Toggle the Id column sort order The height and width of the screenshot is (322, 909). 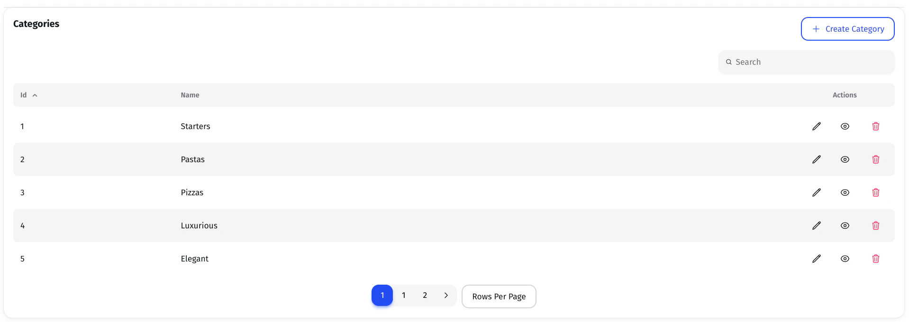(x=35, y=95)
